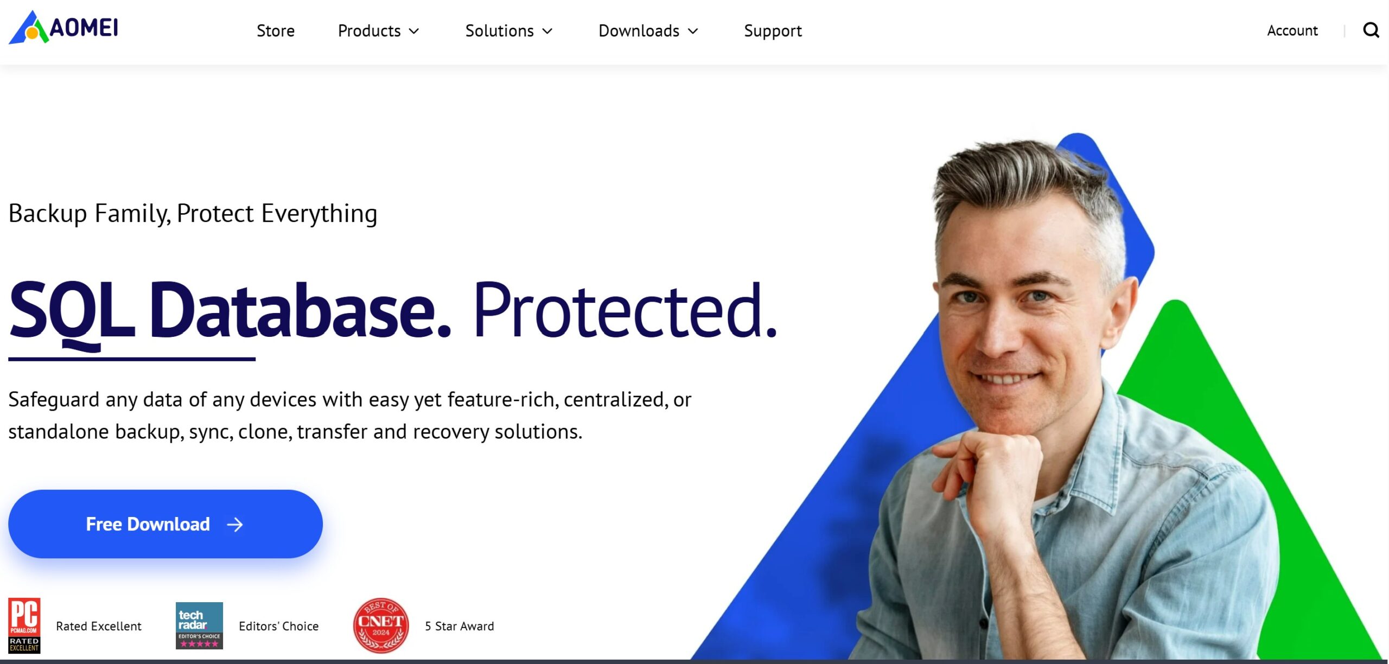Image resolution: width=1389 pixels, height=664 pixels.
Task: Expand the Products dropdown chevron
Action: pos(414,31)
